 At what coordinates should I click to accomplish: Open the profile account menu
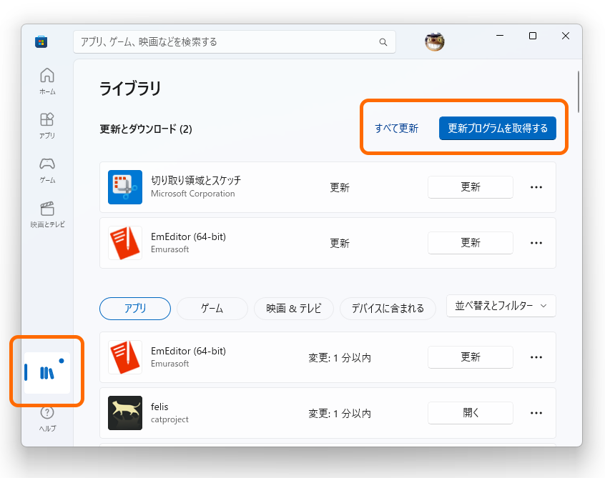tap(434, 41)
